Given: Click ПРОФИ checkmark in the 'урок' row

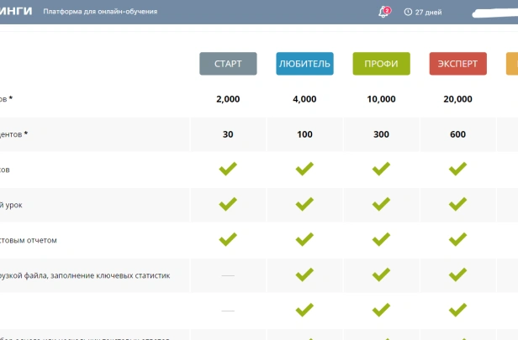Looking at the screenshot, I should tap(381, 204).
